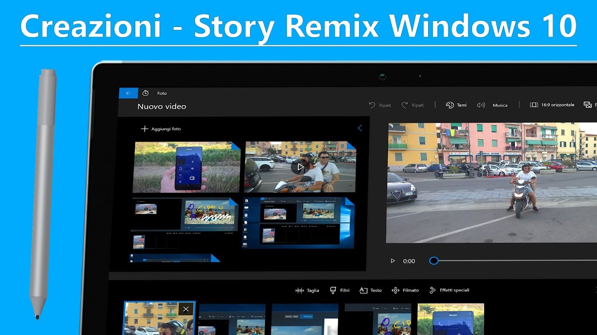Go back with the blue arrow button

point(128,93)
